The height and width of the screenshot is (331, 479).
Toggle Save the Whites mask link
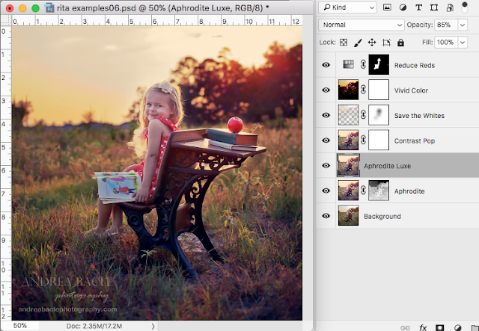point(363,115)
